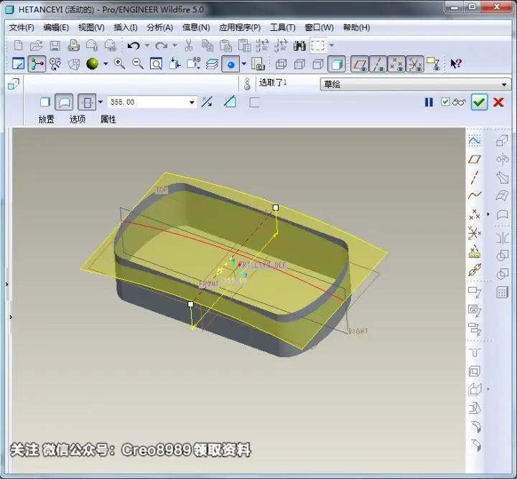The height and width of the screenshot is (479, 517).
Task: Cancel the feature with the red X
Action: [x=498, y=102]
